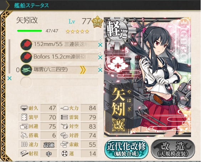Click the 対潜 depth charge icon
This screenshot has width=201, height=162.
tap(64, 135)
